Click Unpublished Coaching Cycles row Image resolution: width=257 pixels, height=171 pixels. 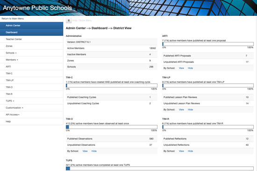pyautogui.click(x=112, y=103)
